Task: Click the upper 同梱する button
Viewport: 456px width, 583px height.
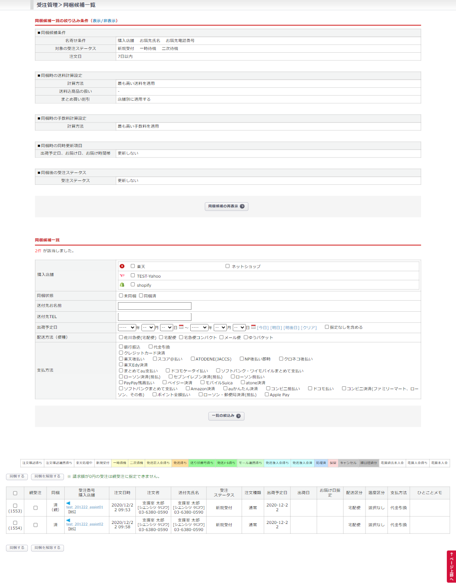Action: 17,476
